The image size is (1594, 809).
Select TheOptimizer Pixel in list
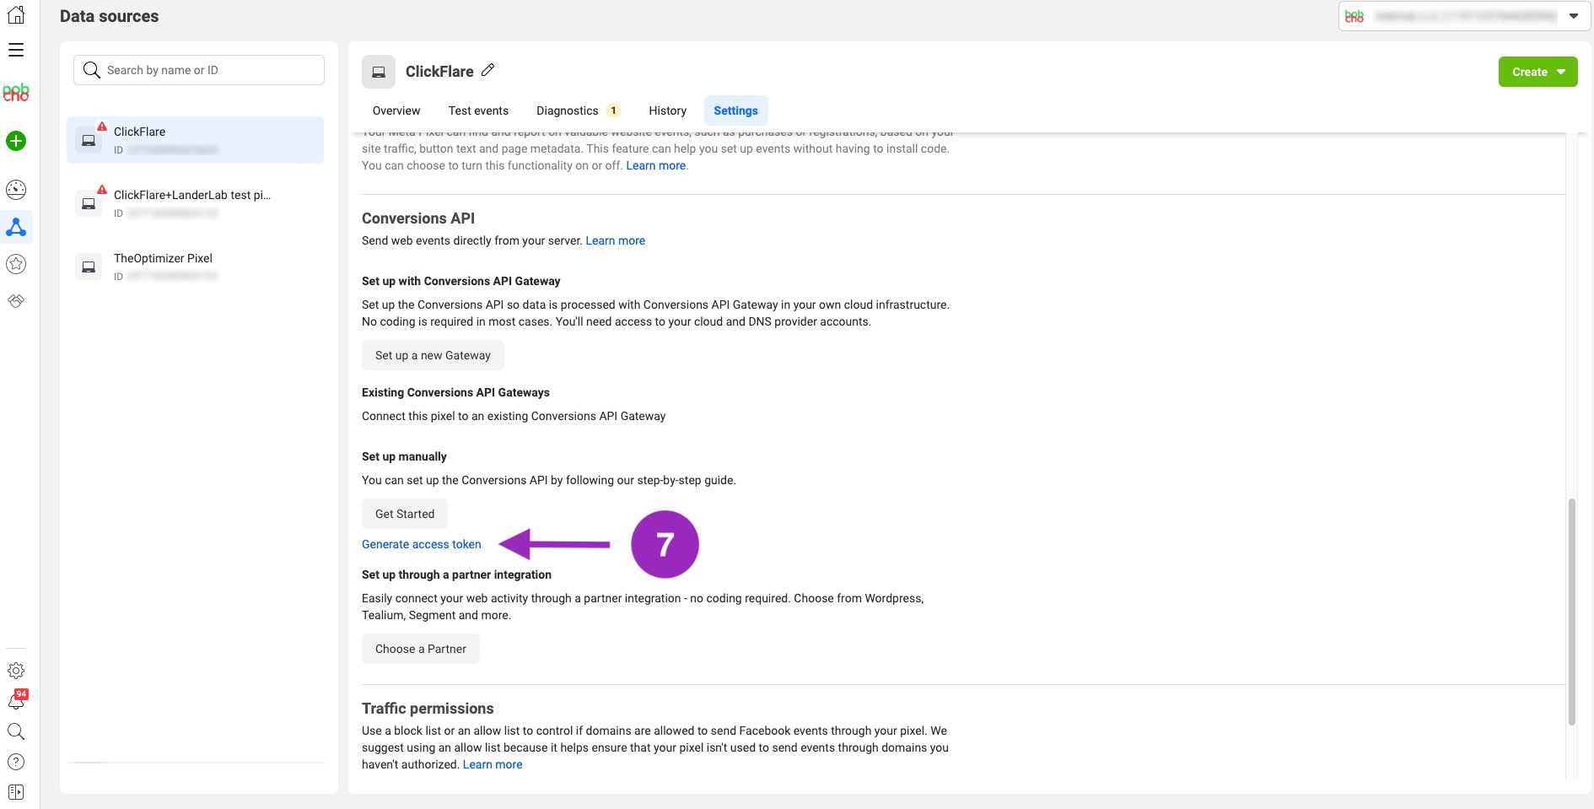tap(195, 267)
